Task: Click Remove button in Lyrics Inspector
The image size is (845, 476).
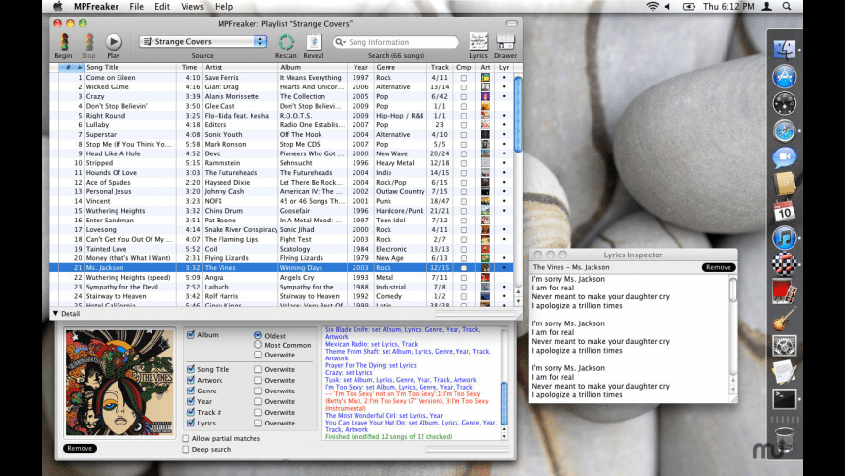Action: (719, 267)
